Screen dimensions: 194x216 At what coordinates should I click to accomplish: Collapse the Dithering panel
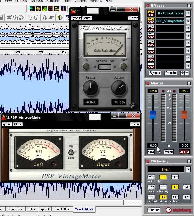pos(189,161)
